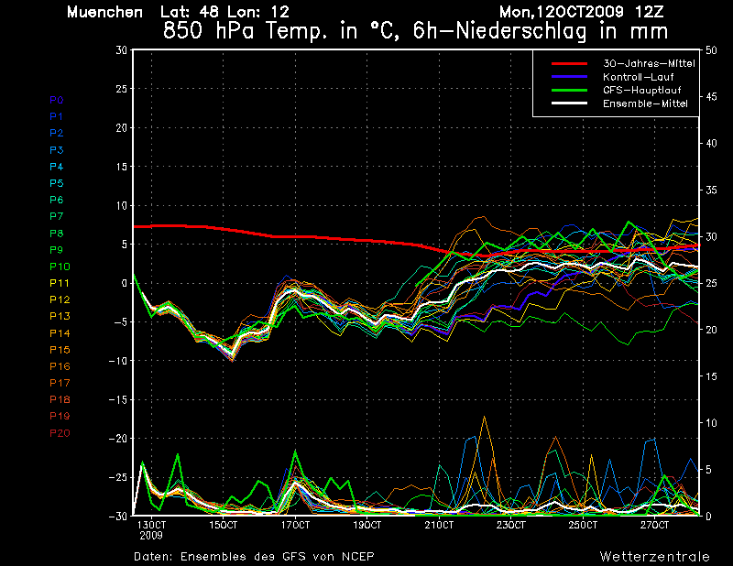Screen dimensions: 733x566
Task: Click the Kontroll-Lauf legend text
Action: [638, 77]
